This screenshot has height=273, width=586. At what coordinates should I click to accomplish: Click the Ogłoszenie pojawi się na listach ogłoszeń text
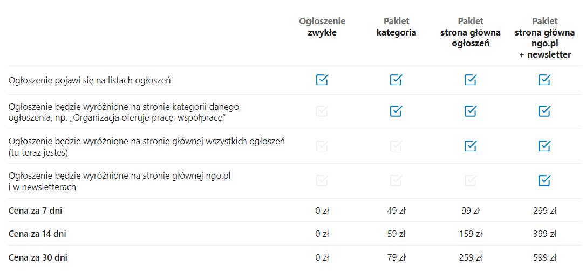tap(90, 81)
